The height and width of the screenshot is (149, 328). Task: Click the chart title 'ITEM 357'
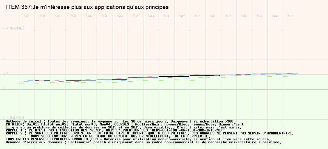[87, 7]
